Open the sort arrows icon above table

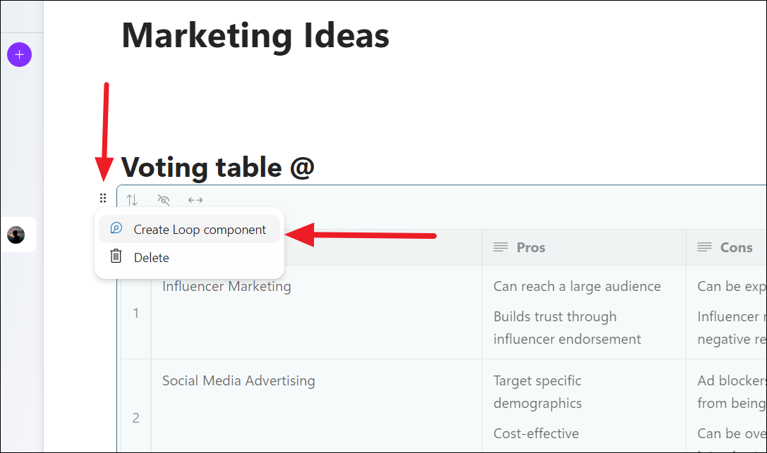click(x=132, y=200)
